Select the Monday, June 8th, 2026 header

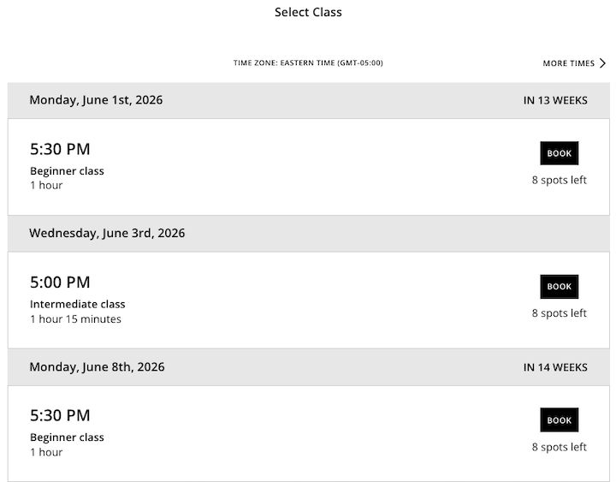[97, 366]
